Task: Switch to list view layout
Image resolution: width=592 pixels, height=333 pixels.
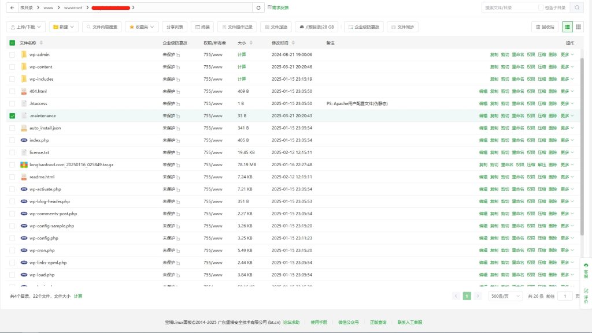Action: click(x=567, y=27)
